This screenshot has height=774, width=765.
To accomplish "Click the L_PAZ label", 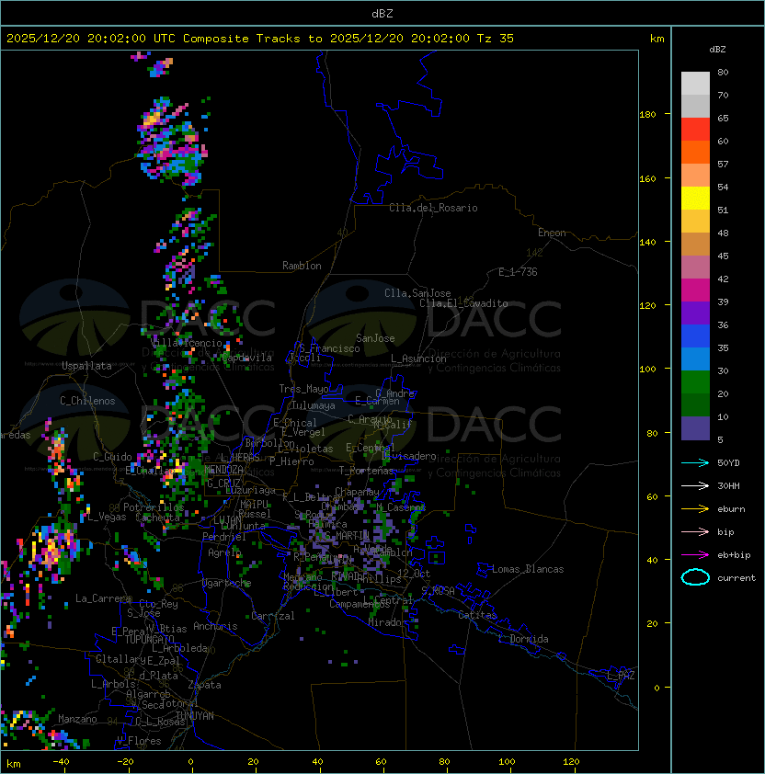I will pyautogui.click(x=621, y=676).
